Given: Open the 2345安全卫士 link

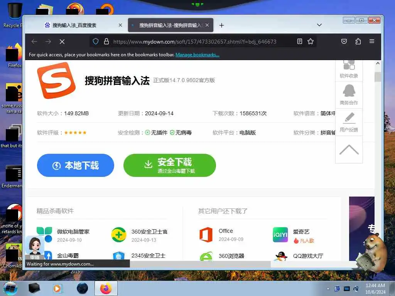Looking at the screenshot, I should click(x=149, y=256).
